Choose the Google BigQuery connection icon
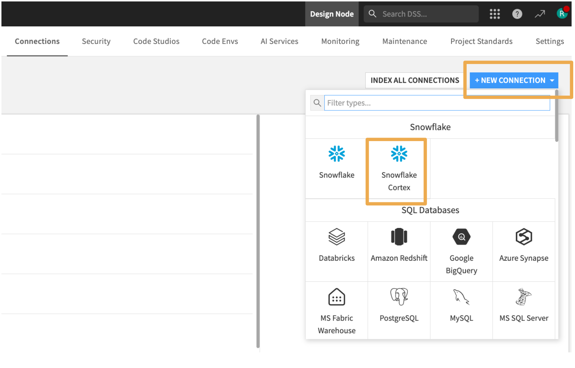 (461, 237)
